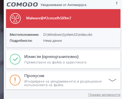122x99 pixels.
Task: Click the COMODO logo
Action: click(x=22, y=4)
